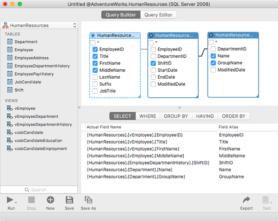Click the Stop icon
The image size is (278, 221).
[31, 200]
